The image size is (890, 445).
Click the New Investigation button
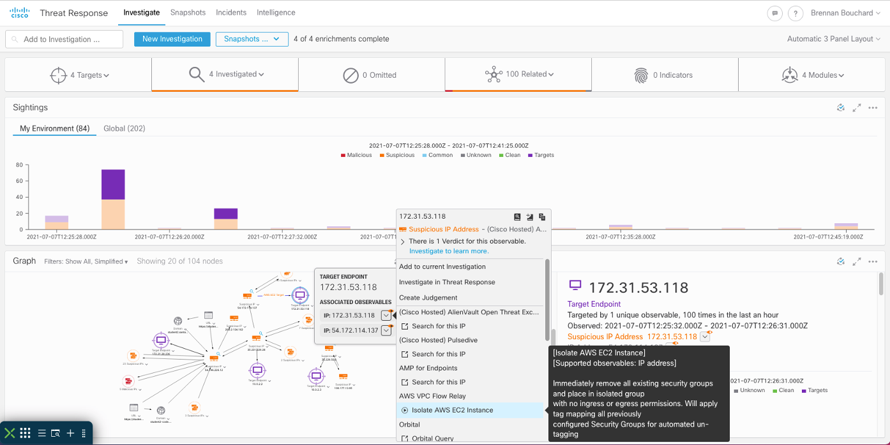point(172,39)
